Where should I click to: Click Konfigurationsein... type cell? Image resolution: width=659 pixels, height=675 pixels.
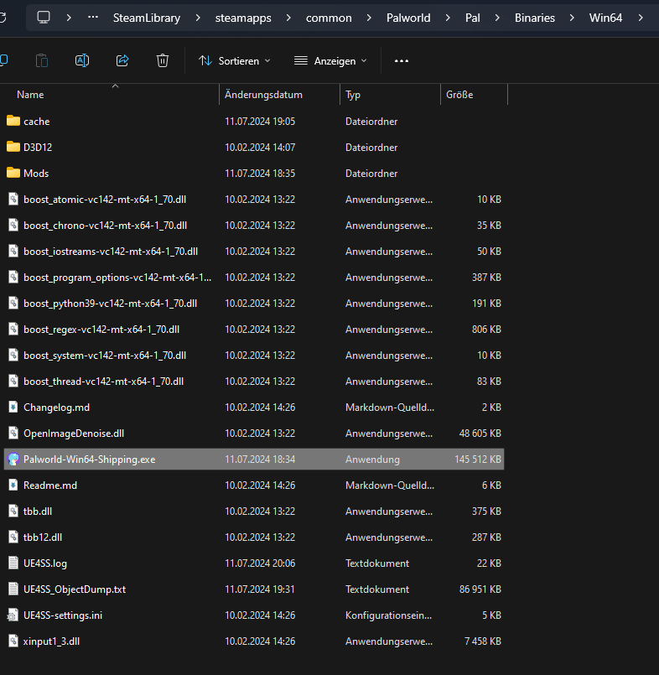tap(388, 615)
